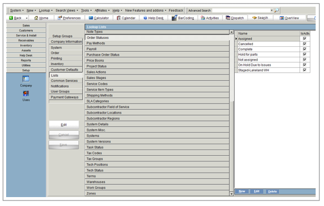
Task: Open the BarCoding tool
Action: 183,18
